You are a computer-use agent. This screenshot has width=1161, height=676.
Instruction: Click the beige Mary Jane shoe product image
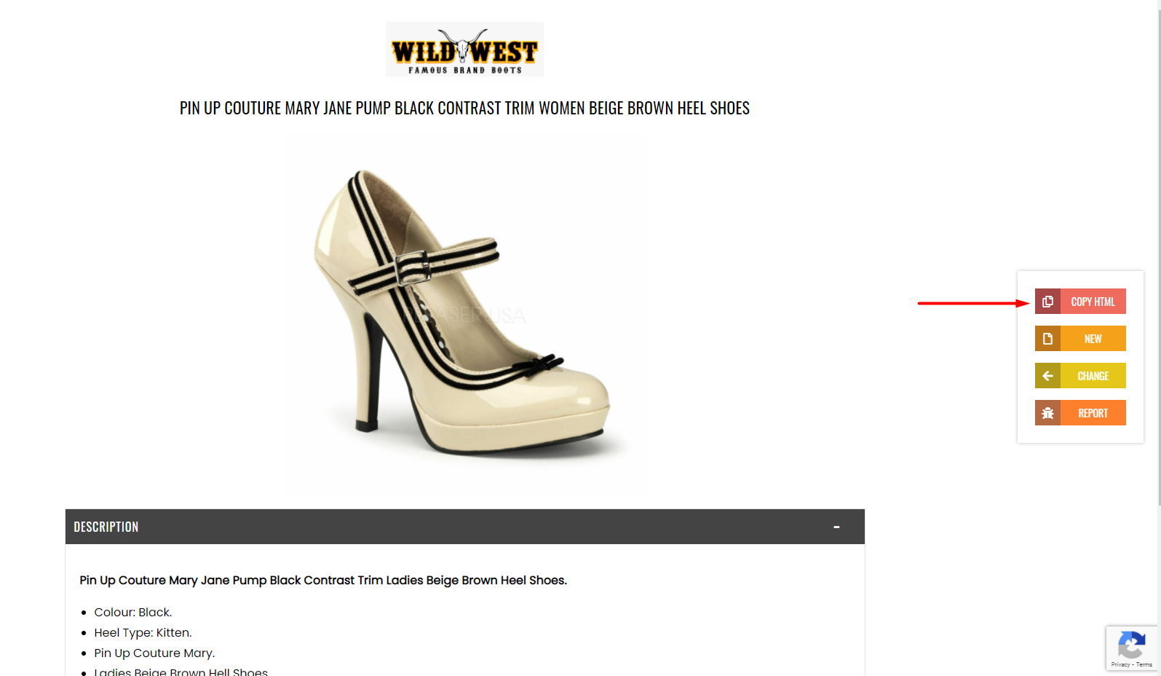(464, 315)
